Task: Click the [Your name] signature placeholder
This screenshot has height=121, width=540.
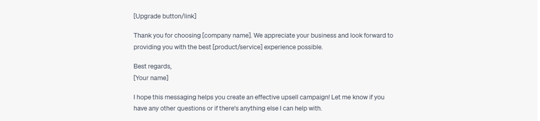Action: tap(151, 78)
